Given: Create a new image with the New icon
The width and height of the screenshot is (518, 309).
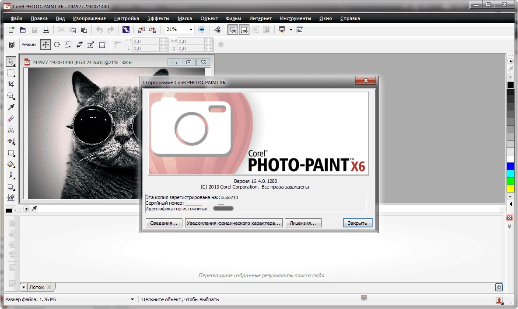Looking at the screenshot, I should coord(11,30).
